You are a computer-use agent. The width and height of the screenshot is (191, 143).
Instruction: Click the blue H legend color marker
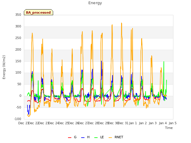[x=83, y=138]
